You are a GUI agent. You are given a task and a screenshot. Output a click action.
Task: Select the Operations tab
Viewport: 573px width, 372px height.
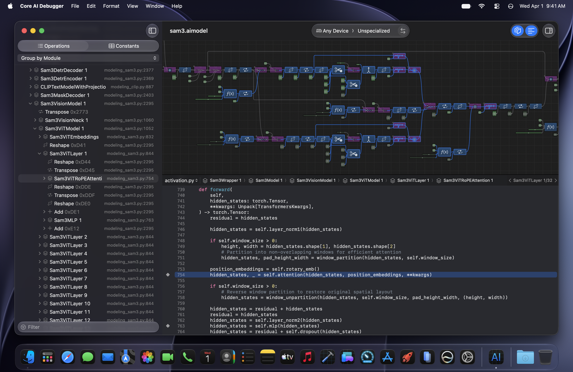(53, 46)
